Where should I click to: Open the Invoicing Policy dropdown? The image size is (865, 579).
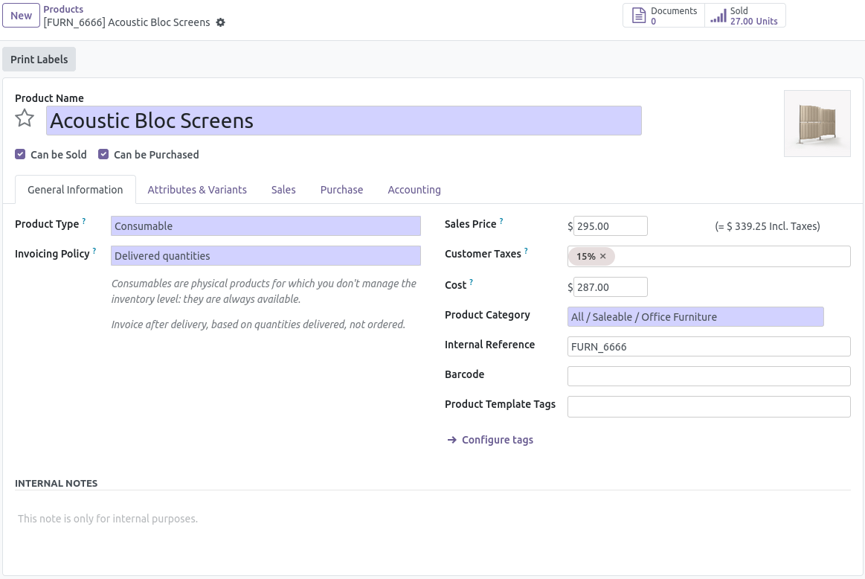coord(266,255)
